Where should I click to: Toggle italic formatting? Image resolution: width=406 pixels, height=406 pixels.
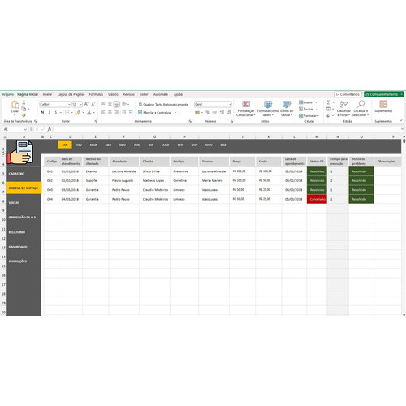point(49,113)
